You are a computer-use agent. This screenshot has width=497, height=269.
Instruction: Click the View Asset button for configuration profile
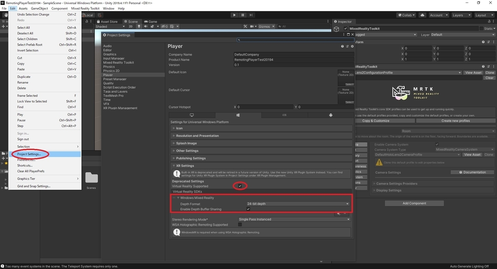473,72
